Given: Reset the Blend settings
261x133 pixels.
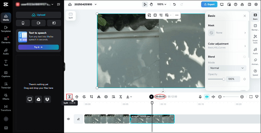Looking at the screenshot, I should pyautogui.click(x=245, y=57).
